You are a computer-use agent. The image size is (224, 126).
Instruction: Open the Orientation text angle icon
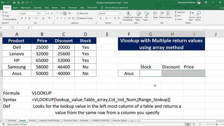[69, 13]
